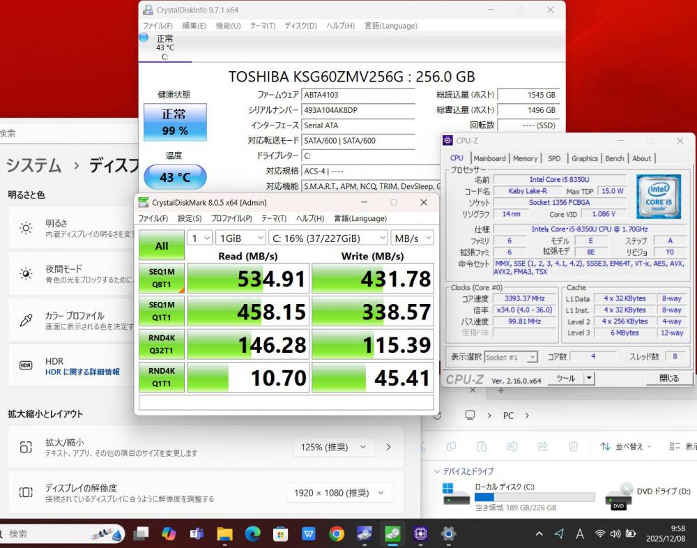The height and width of the screenshot is (548, 697).
Task: Click the HDR に関する詳細情報 link
Action: (x=82, y=372)
